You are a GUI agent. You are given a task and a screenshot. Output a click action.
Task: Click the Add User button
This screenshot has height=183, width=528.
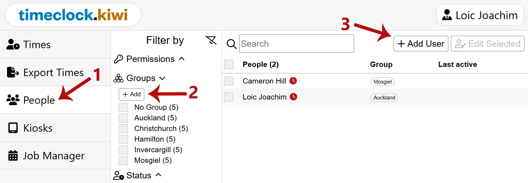point(421,44)
